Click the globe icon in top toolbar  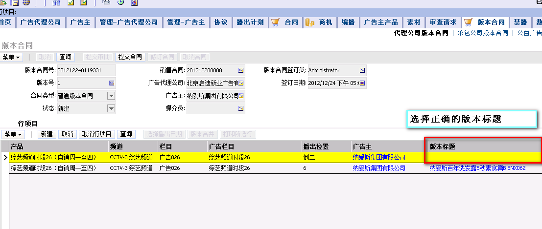click(x=26, y=3)
